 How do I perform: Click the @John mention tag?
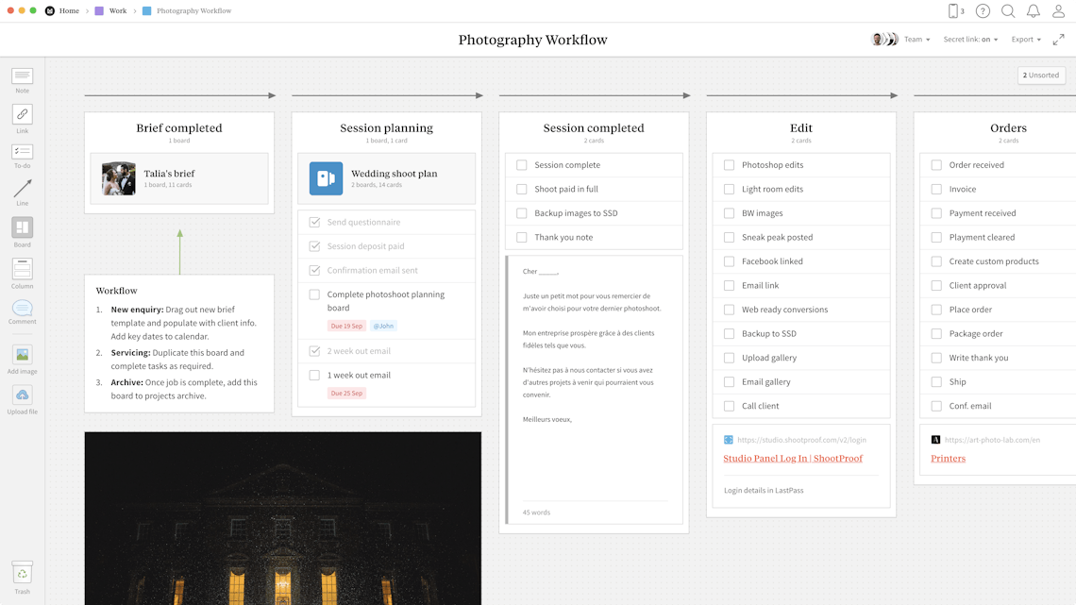pos(383,326)
